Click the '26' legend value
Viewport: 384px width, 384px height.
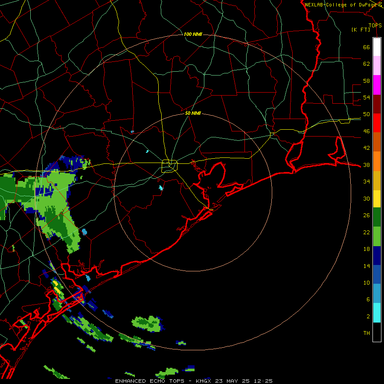367,215
